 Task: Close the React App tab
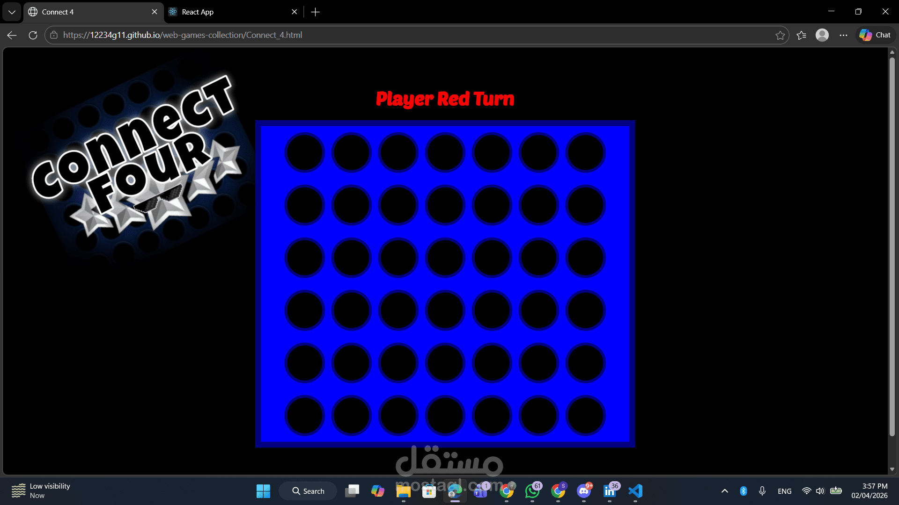(x=294, y=12)
